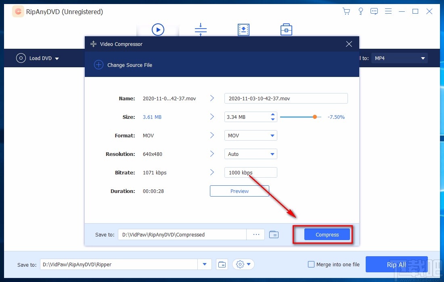Click the RipAnyDVD app logo
Screen dimensions: 444x282
pyautogui.click(x=18, y=12)
